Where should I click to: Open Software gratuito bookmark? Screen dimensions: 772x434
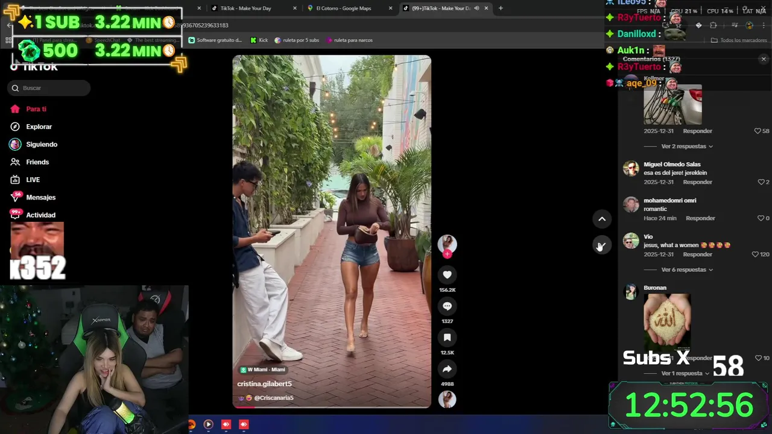pos(215,40)
